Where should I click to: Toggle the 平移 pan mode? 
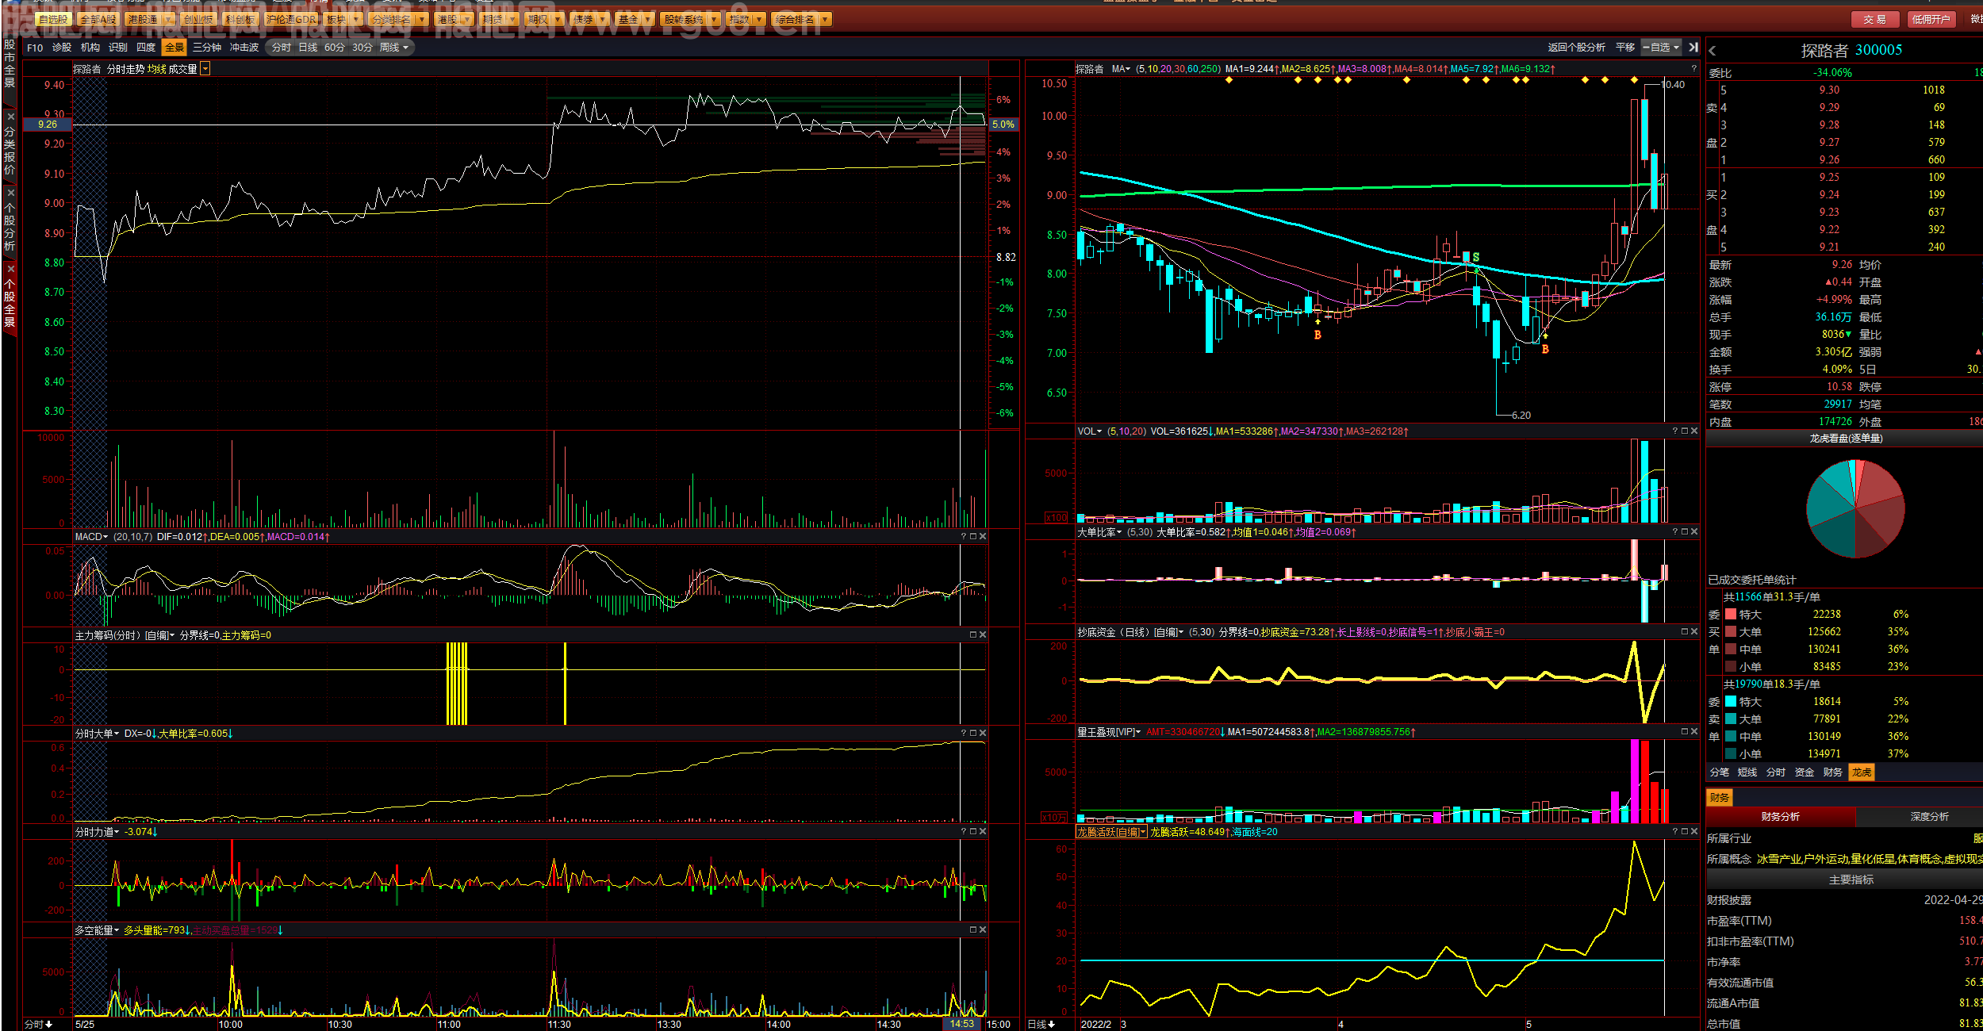[x=1625, y=48]
